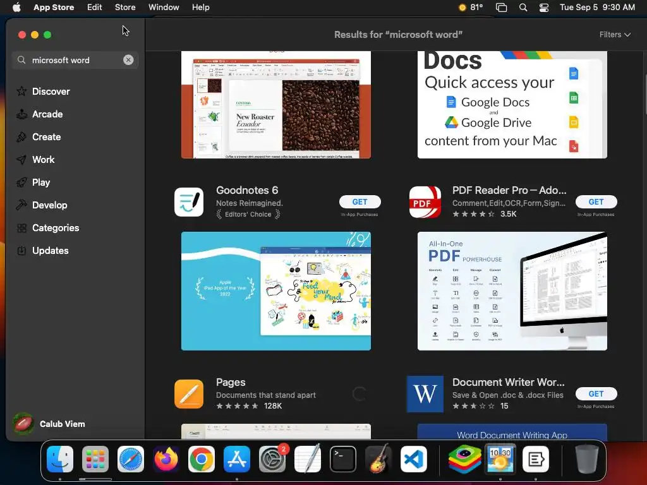Open the PDF Powerhouse preview thumbnail

(x=512, y=291)
